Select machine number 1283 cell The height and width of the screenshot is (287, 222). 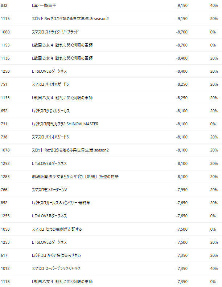pyautogui.click(x=5, y=177)
